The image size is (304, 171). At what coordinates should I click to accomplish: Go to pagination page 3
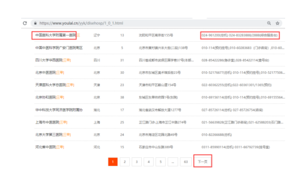pyautogui.click(x=137, y=162)
